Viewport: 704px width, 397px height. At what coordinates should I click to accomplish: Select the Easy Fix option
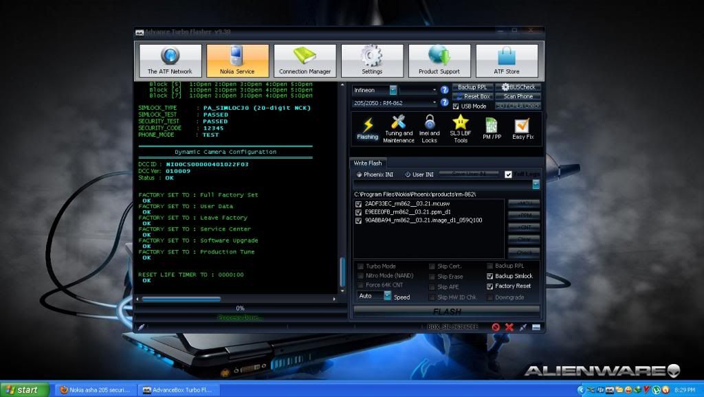pyautogui.click(x=522, y=128)
